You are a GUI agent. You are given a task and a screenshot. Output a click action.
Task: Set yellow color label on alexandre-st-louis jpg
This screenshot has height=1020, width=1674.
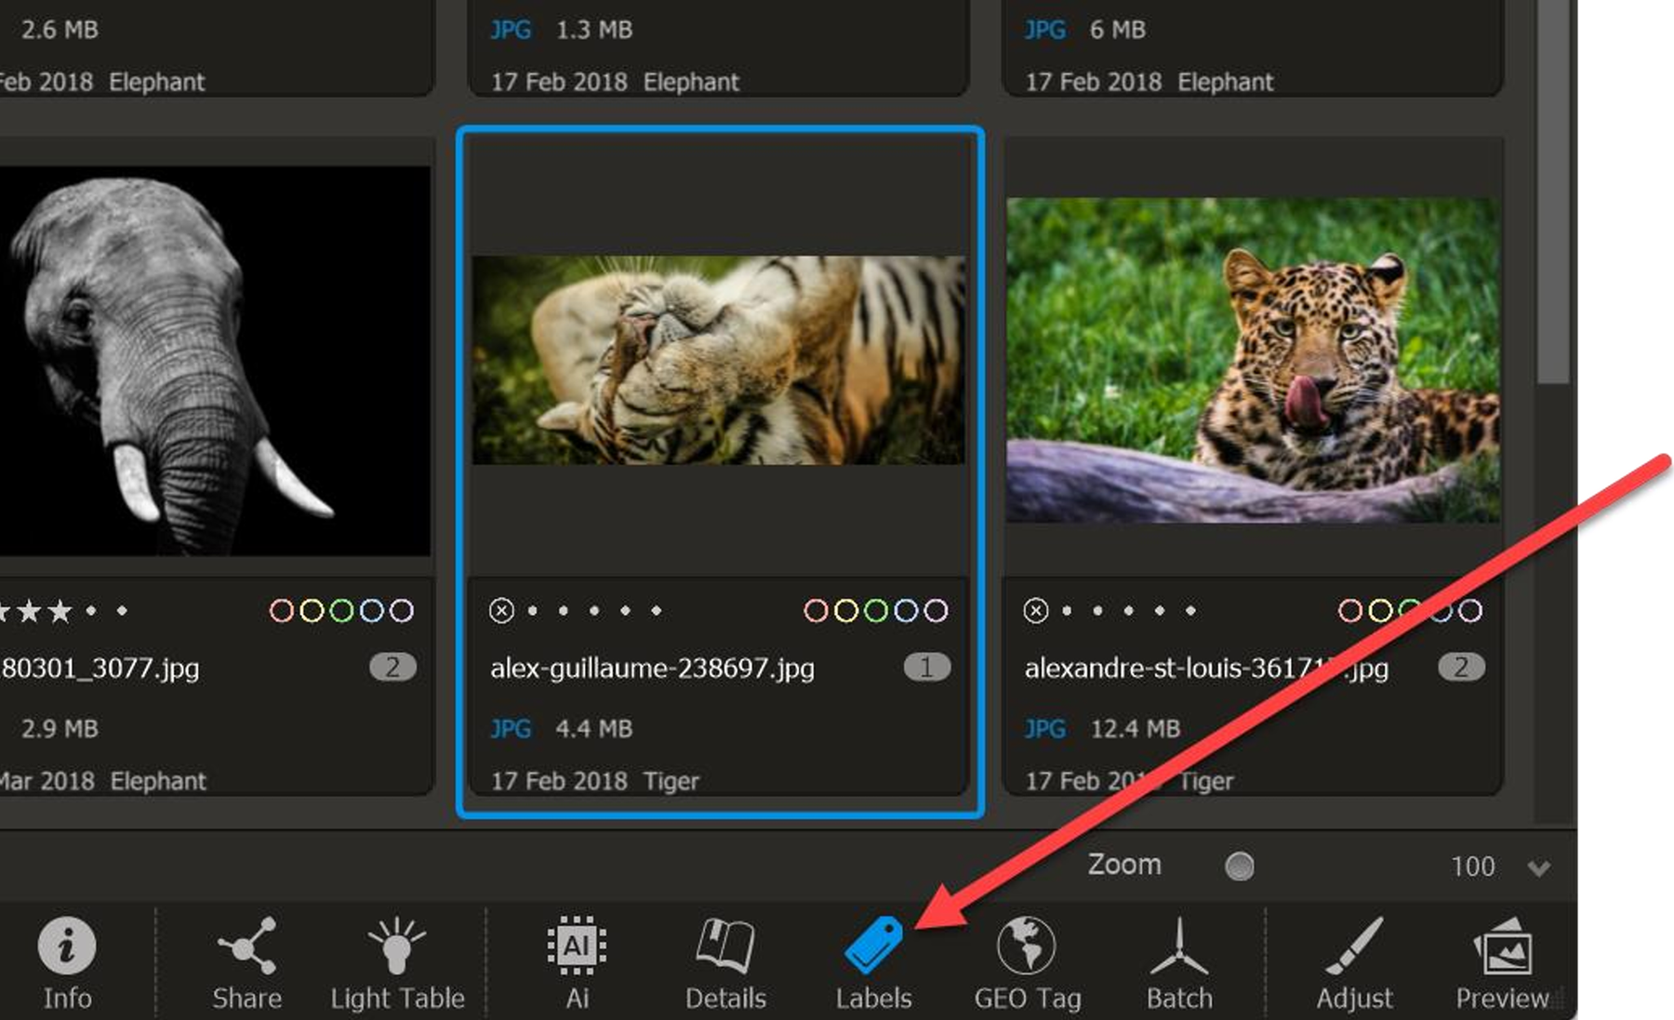click(x=1380, y=611)
